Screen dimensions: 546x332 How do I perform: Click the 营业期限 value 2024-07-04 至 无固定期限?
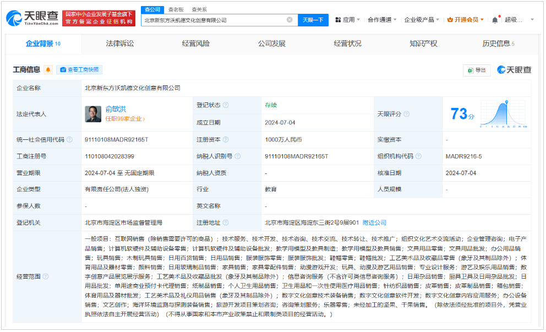pos(119,173)
